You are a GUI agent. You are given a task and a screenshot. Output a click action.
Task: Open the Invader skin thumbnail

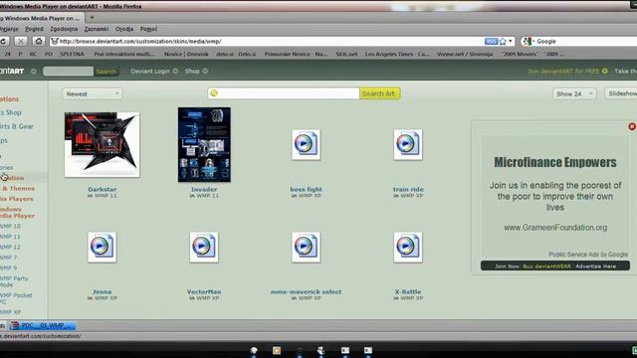point(204,144)
